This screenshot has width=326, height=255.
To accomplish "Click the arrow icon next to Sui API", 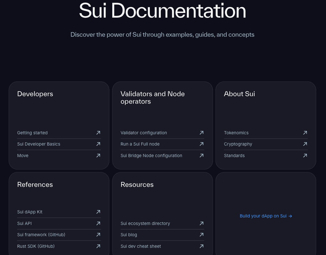I will click(98, 224).
